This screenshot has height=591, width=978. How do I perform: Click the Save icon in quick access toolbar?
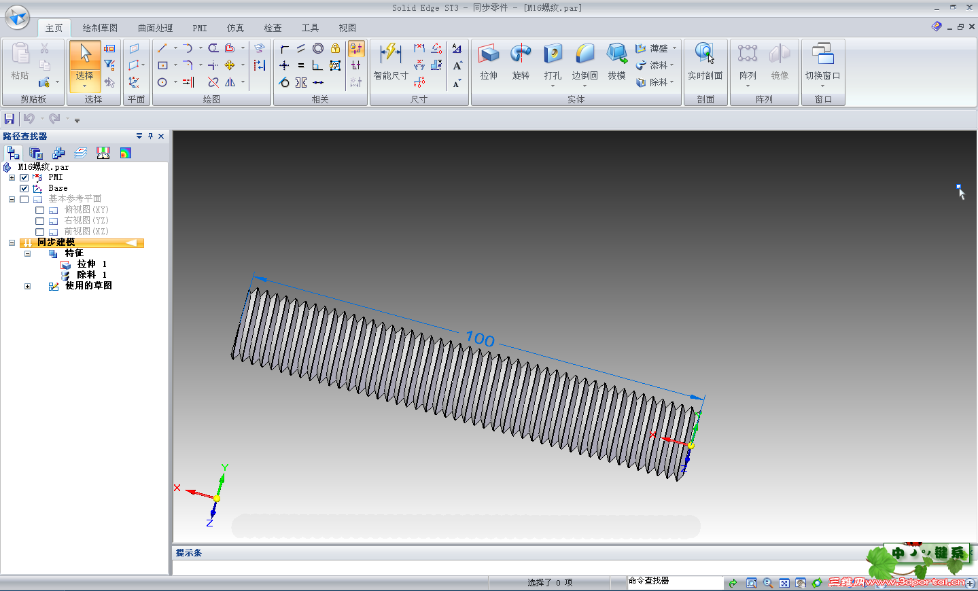coord(10,119)
